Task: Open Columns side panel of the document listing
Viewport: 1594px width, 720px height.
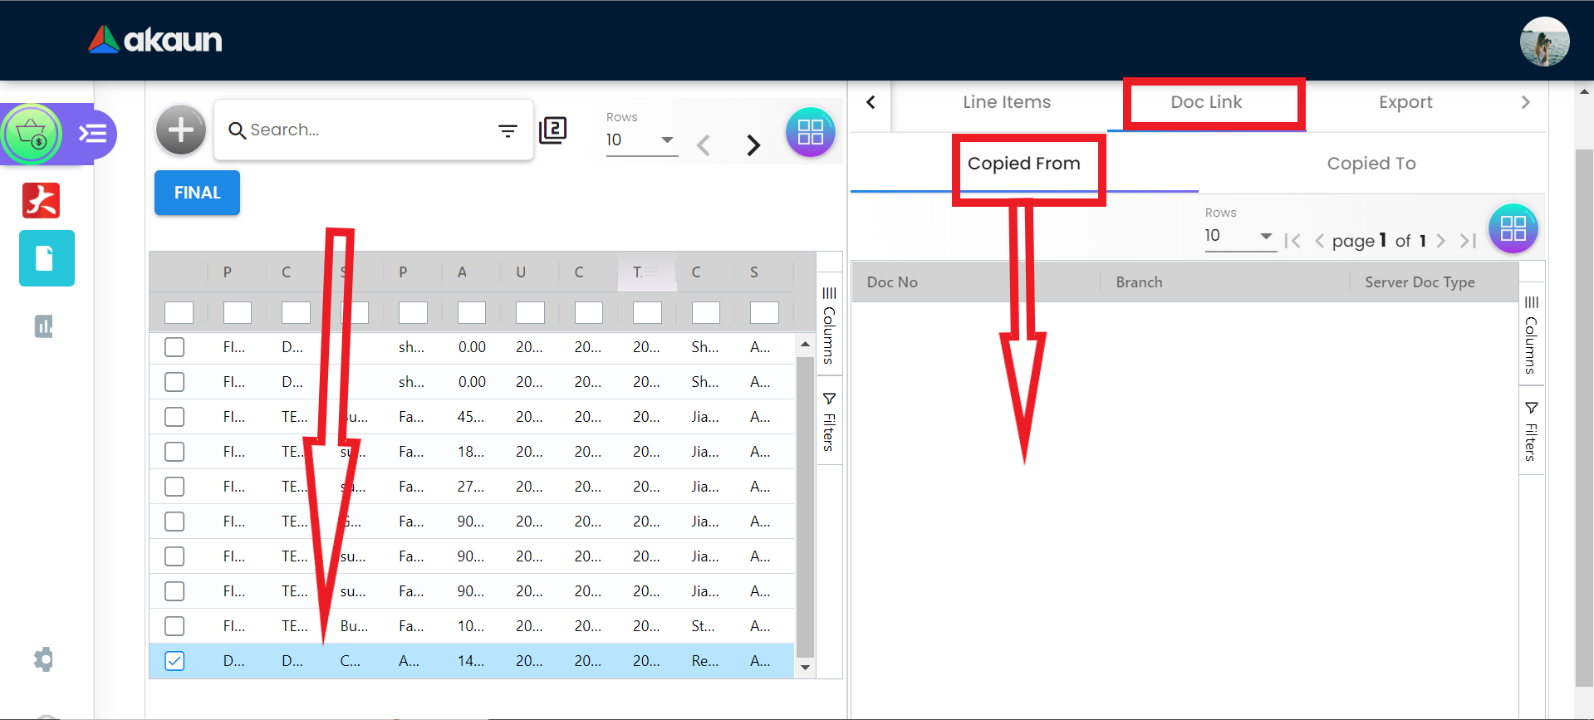Action: tap(829, 326)
